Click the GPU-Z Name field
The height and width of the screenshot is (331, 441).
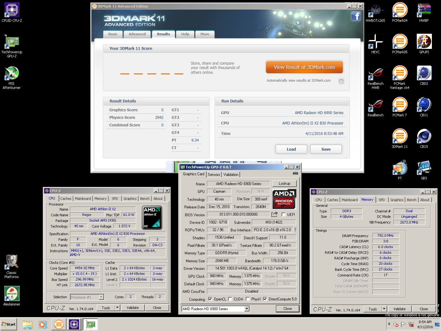pos(238,184)
